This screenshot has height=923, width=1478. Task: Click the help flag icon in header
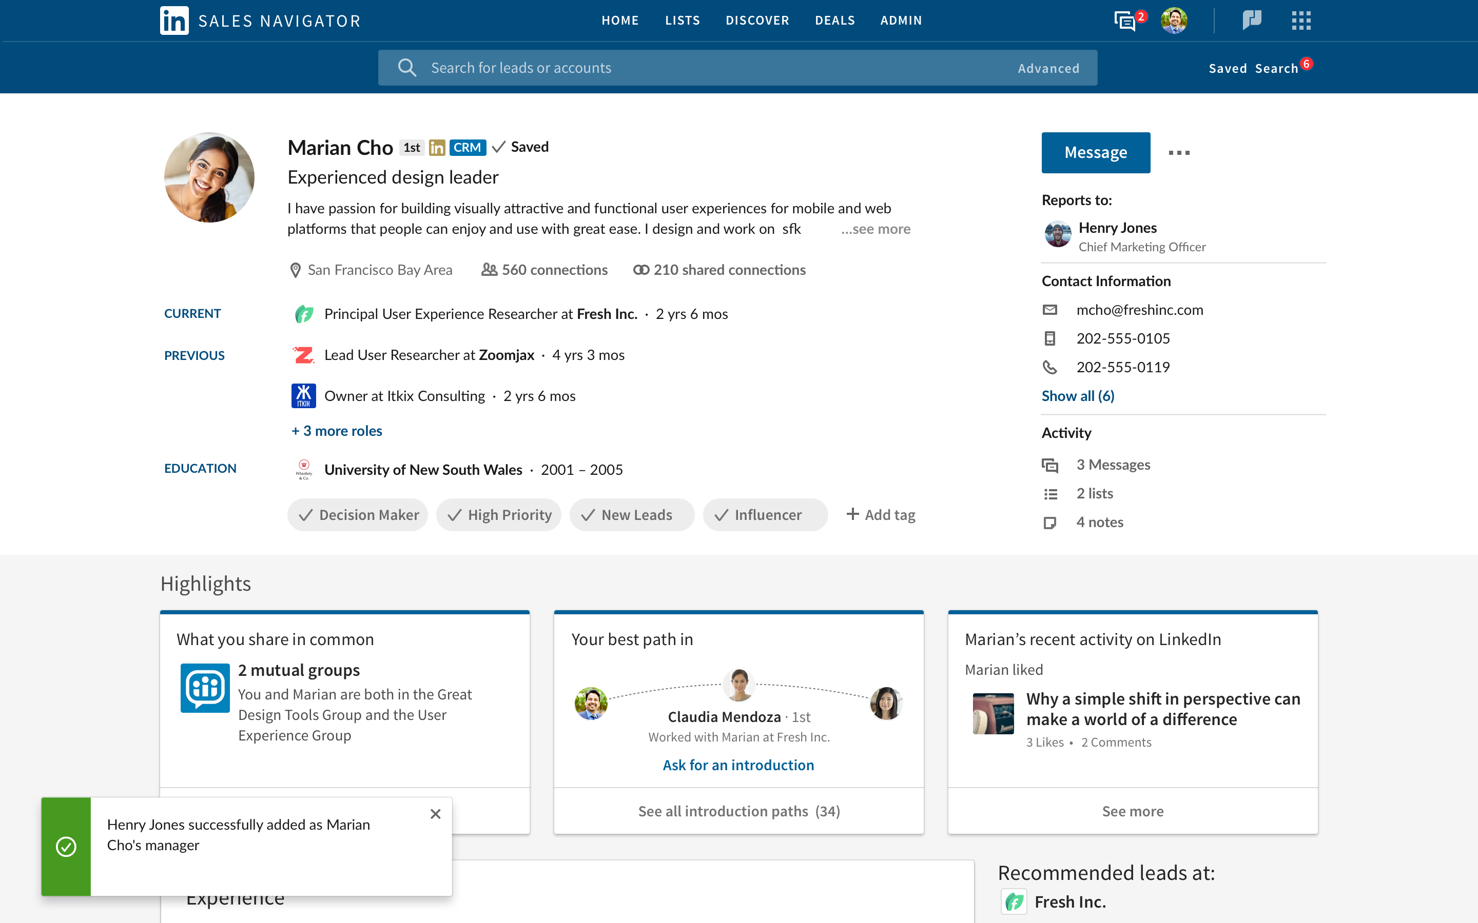point(1251,20)
